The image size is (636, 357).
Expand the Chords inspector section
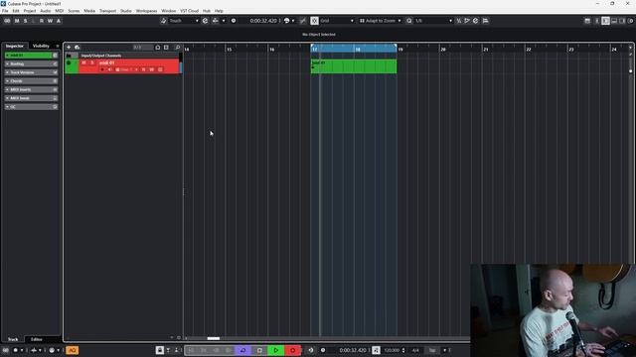[31, 81]
